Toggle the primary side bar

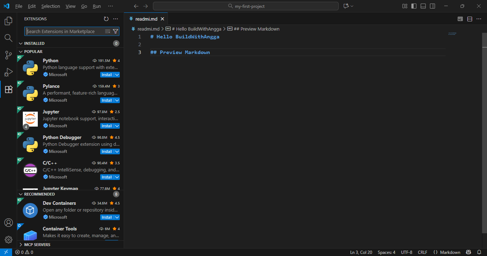(x=414, y=6)
